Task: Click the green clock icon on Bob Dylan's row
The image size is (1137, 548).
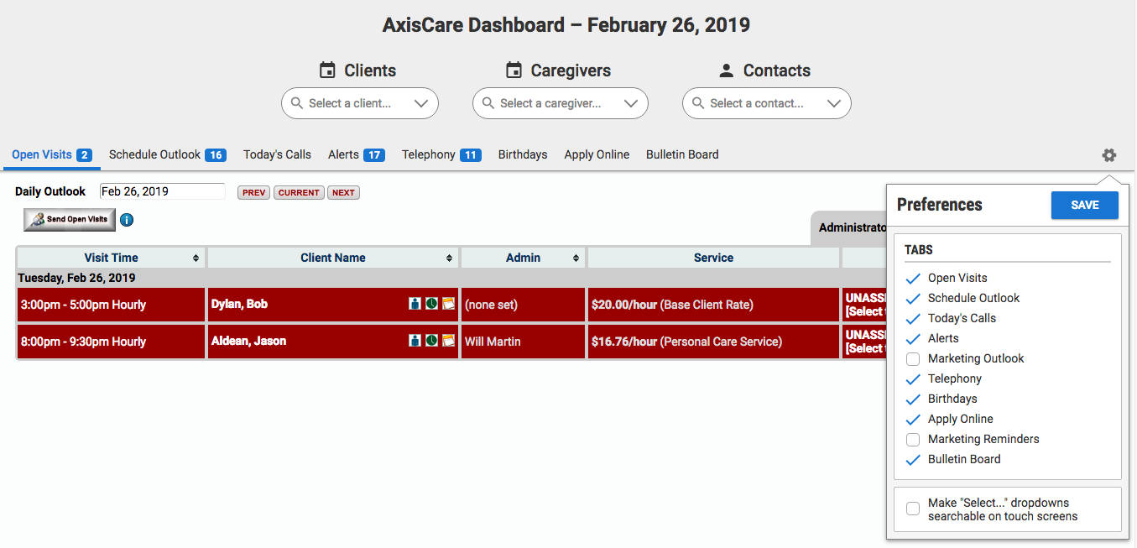Action: tap(432, 304)
